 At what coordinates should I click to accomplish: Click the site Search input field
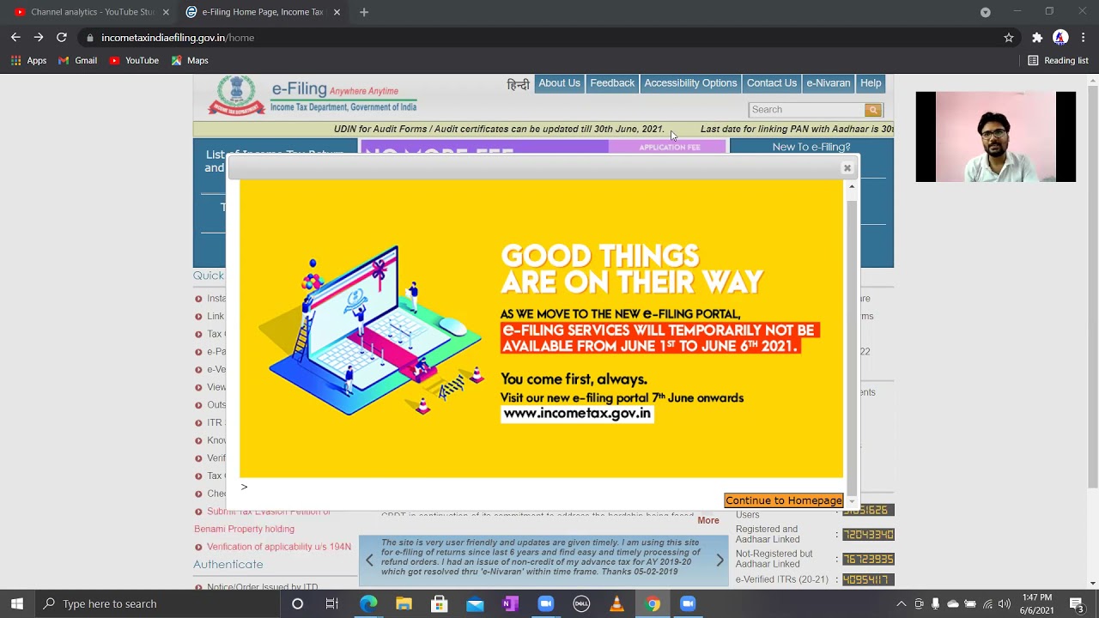coord(807,110)
